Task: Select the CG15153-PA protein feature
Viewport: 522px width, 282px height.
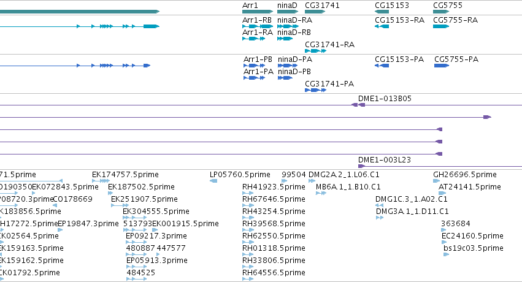Action: [x=382, y=66]
